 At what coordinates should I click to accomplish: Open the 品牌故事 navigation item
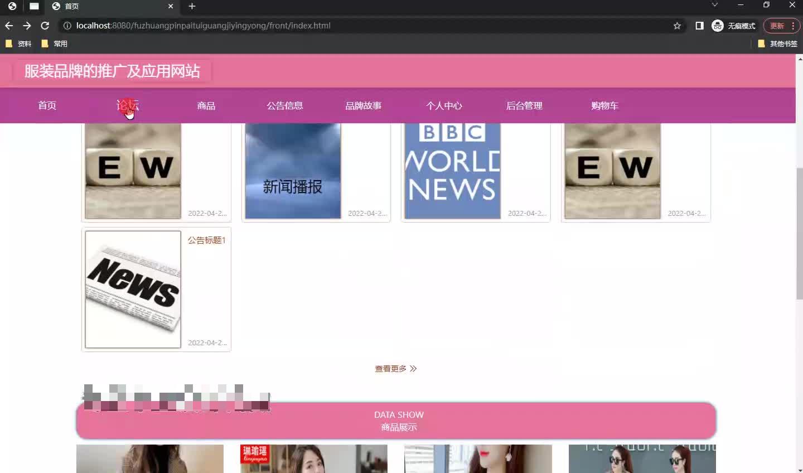(363, 105)
